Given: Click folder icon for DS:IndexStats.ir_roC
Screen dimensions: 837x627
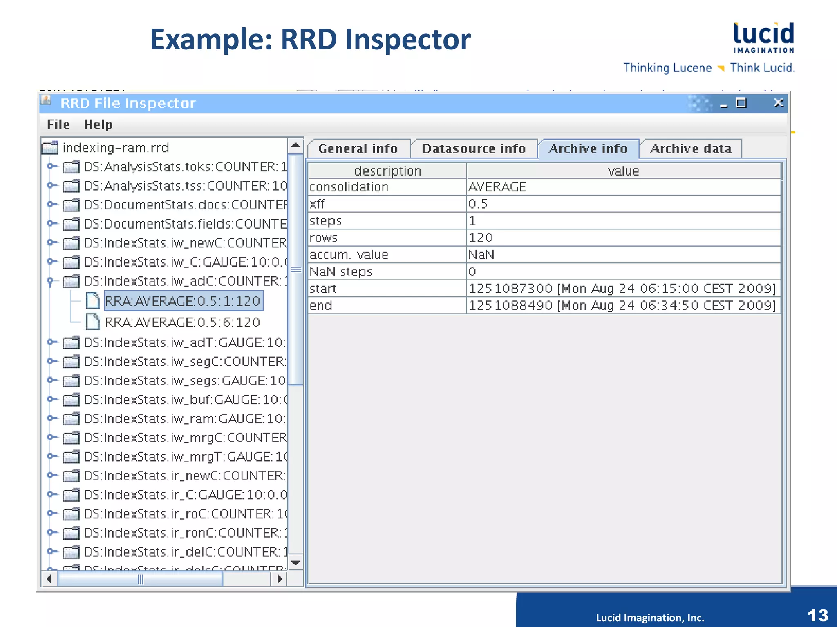Looking at the screenshot, I should (71, 514).
